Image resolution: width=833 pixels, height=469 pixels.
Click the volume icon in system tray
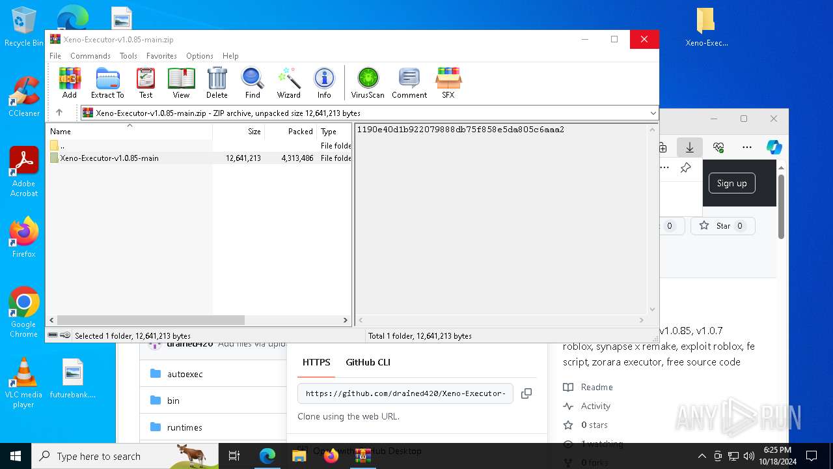click(749, 456)
